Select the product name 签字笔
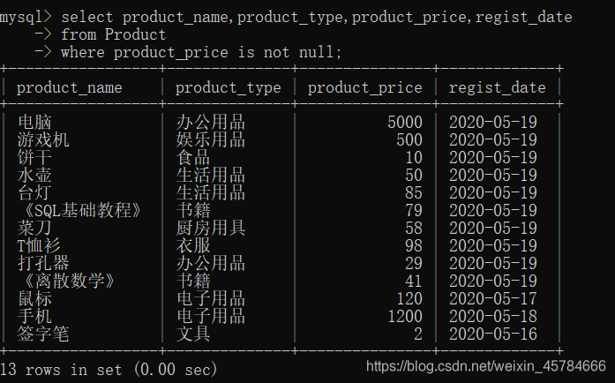The image size is (615, 383). [x=43, y=334]
